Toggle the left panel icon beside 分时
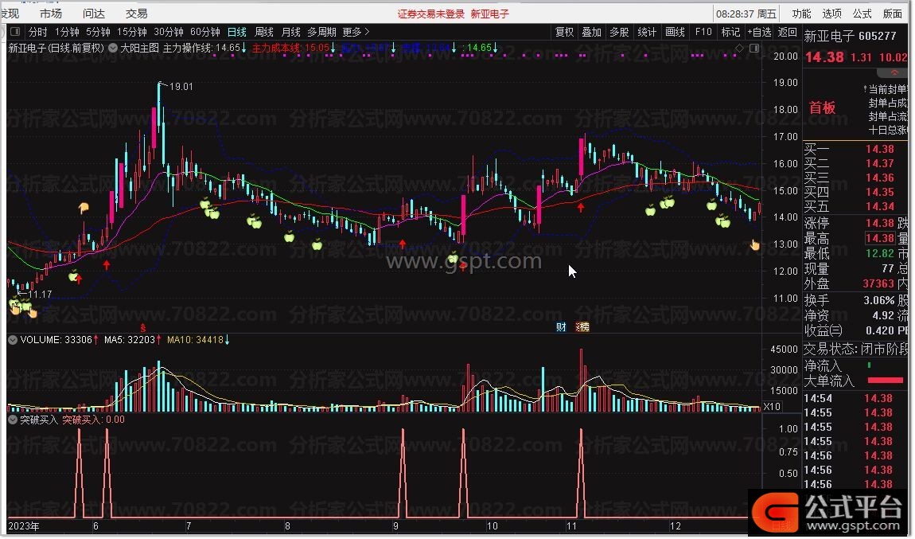Screen dimensions: 915x539 tap(15, 32)
